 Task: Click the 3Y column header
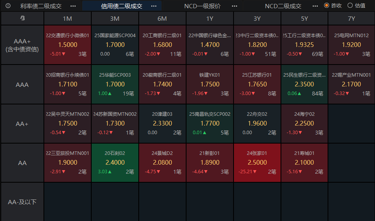[x=257, y=18]
